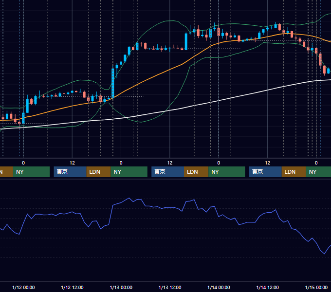
Task: Select the 東京 session block on 1/14
Action: [x=265, y=172]
